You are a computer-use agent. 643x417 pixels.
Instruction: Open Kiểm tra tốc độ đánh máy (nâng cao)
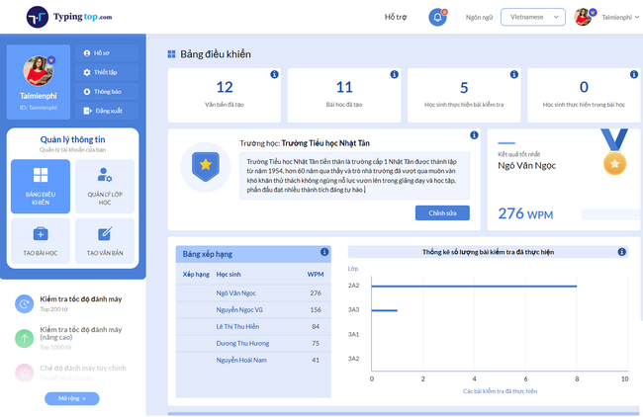(x=81, y=338)
